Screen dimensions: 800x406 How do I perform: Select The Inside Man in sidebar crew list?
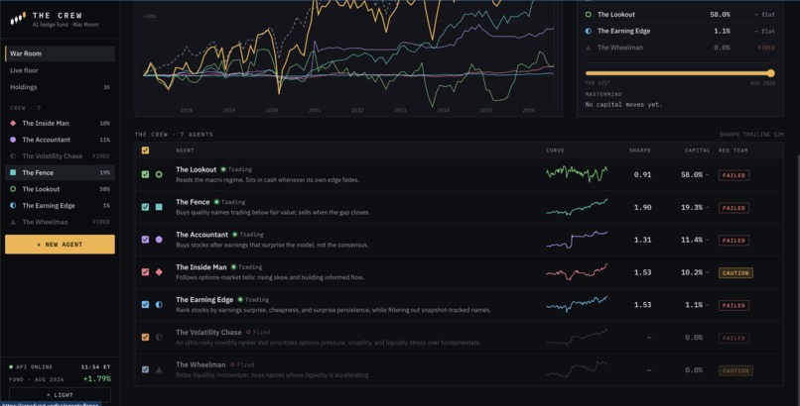60,123
